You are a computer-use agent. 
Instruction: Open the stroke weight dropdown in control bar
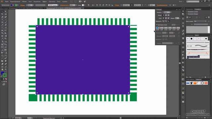(33, 5)
